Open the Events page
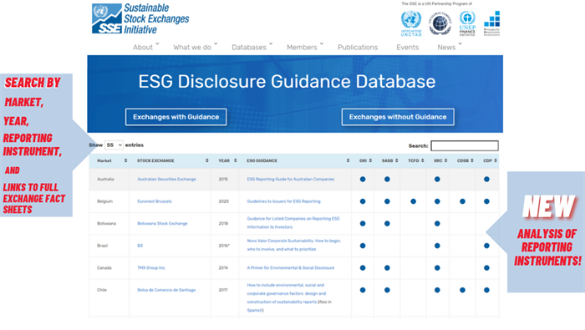Image resolution: width=585 pixels, height=330 pixels. (408, 48)
